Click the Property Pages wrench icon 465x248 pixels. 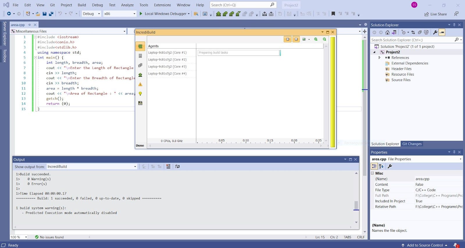point(390,166)
